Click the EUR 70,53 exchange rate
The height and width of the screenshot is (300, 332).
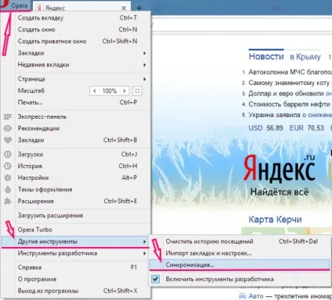click(307, 128)
